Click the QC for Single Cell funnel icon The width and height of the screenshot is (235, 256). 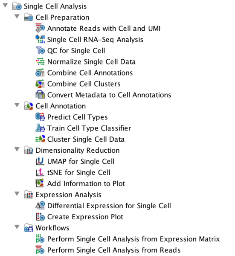(x=40, y=50)
